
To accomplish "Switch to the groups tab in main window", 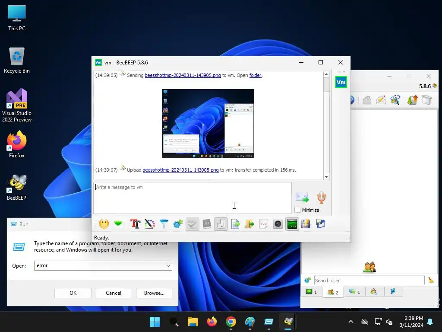I will coord(374,292).
